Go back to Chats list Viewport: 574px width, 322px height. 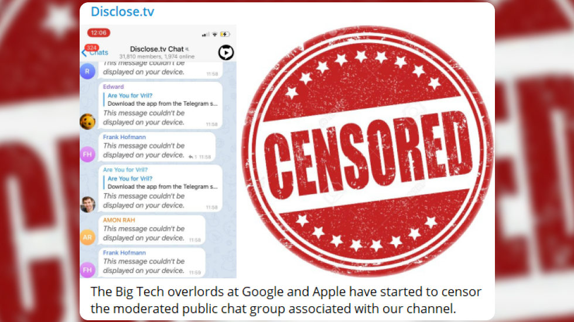(x=95, y=53)
